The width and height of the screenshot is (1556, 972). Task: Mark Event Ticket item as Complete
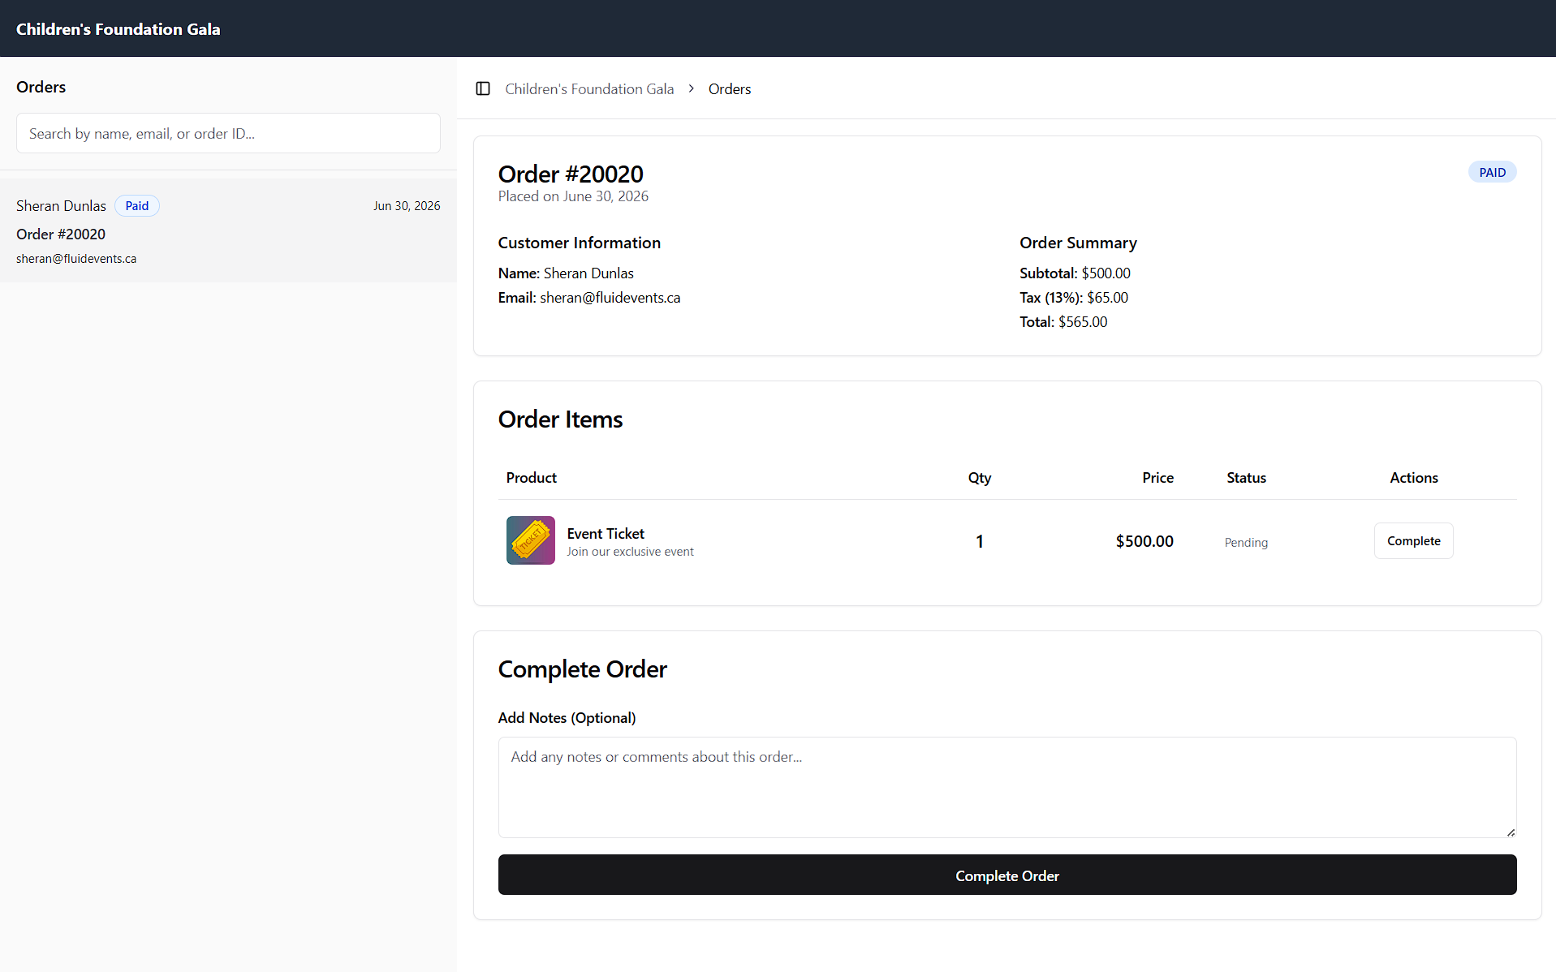[1413, 541]
